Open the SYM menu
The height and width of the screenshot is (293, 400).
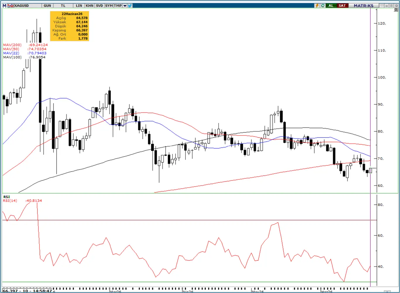click(109, 6)
